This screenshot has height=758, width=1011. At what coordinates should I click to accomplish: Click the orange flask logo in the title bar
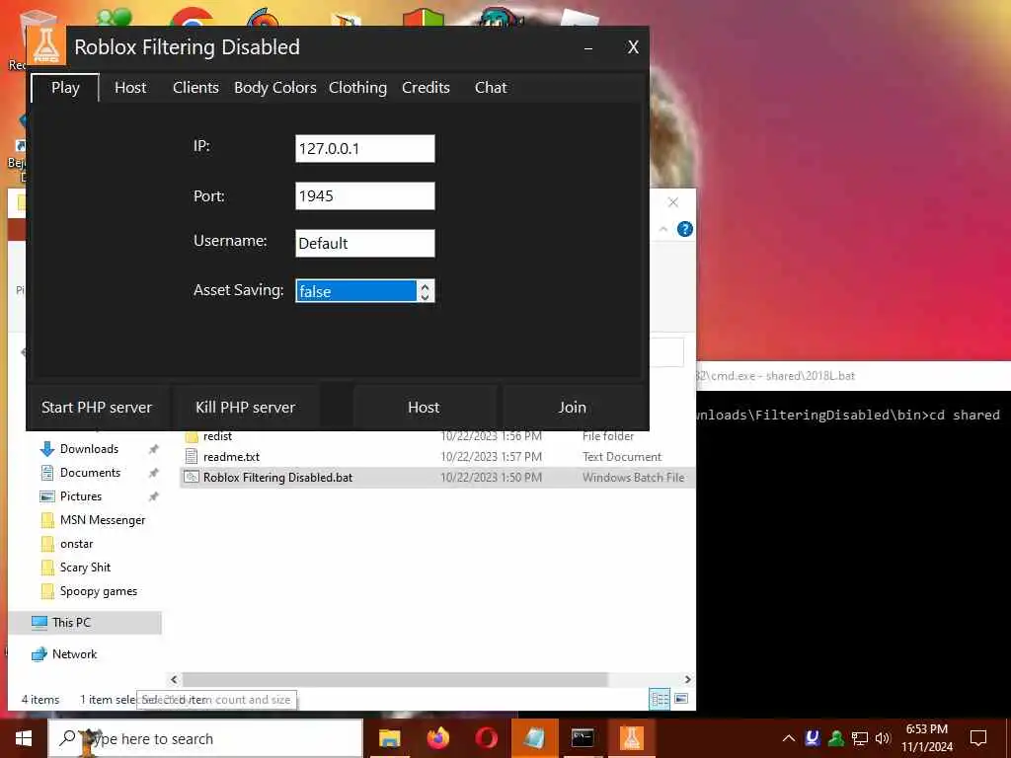point(46,46)
